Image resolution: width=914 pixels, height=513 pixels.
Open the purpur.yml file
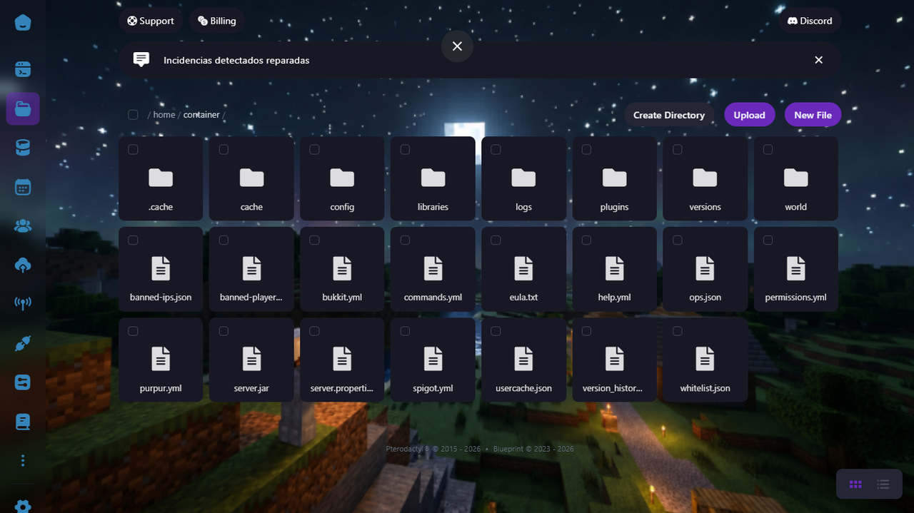pyautogui.click(x=161, y=360)
